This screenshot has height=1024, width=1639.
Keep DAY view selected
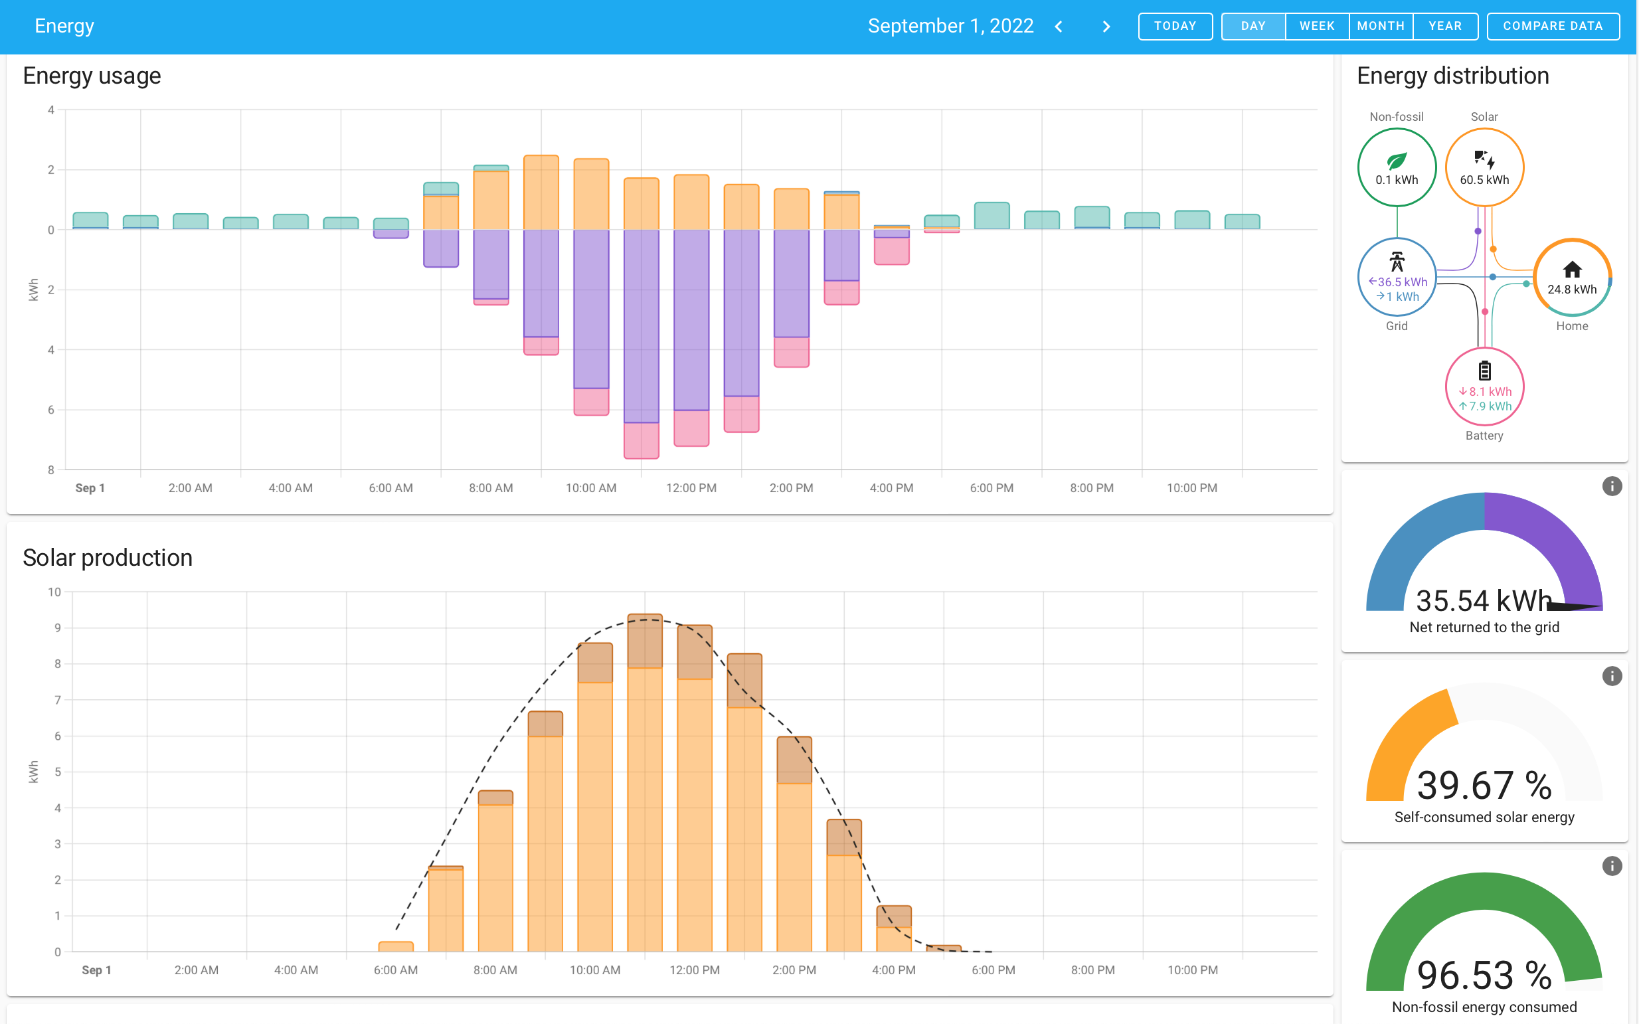point(1254,26)
